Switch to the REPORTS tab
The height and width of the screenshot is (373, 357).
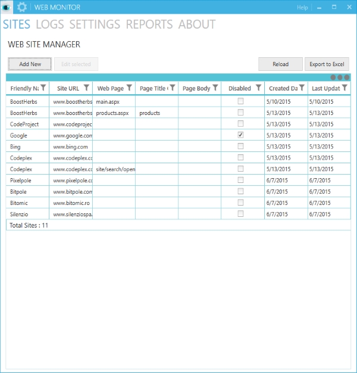tap(149, 24)
